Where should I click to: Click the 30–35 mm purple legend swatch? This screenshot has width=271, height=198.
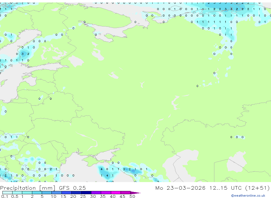point(96,193)
